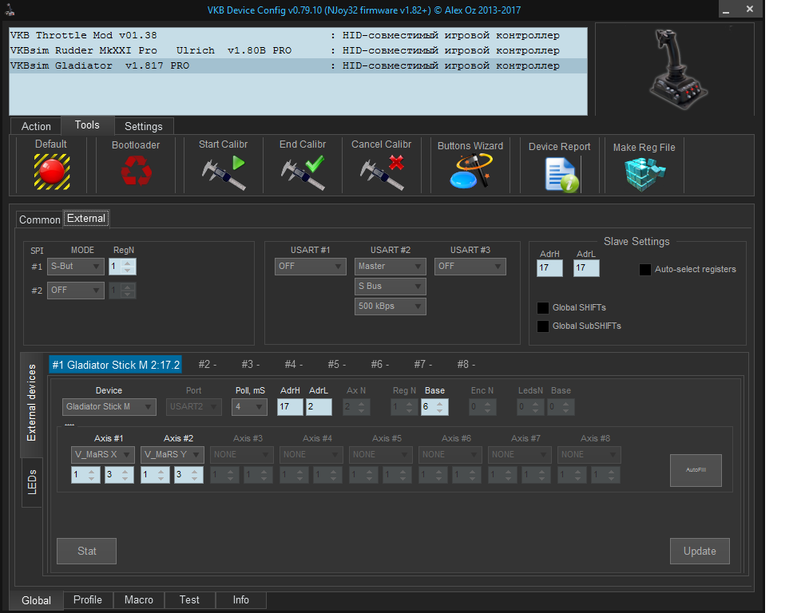Select the Test bottom tab

point(189,599)
